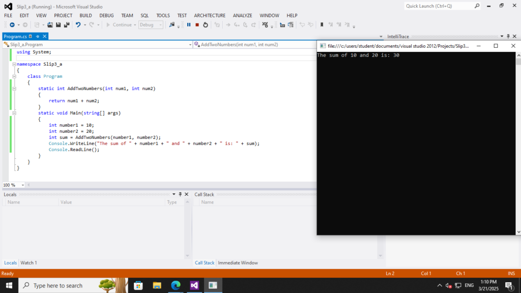Close the Locals panel
The image size is (521, 293).
(186, 194)
